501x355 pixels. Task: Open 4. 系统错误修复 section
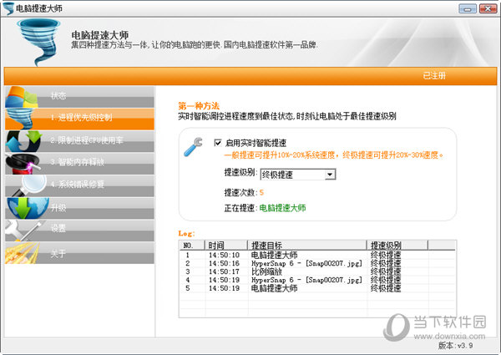pos(79,185)
